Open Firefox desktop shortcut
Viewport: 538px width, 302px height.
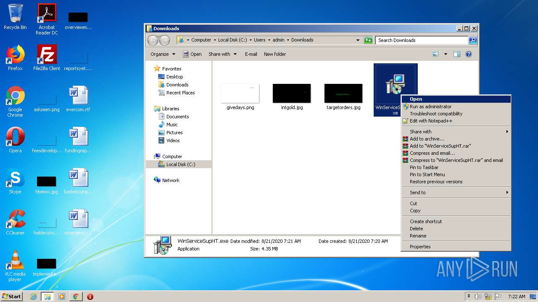tap(15, 58)
